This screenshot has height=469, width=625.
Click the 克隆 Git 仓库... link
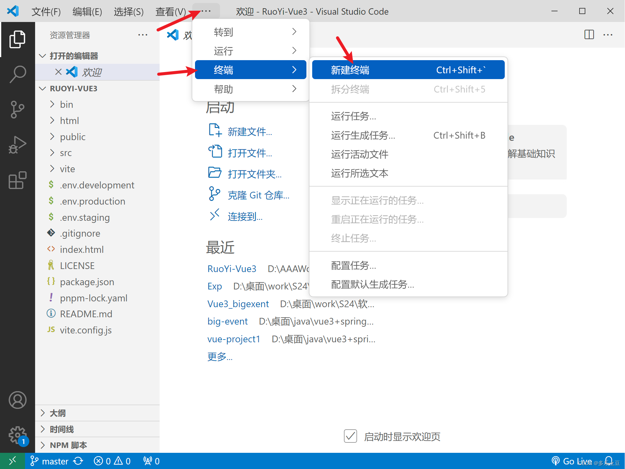coord(258,195)
